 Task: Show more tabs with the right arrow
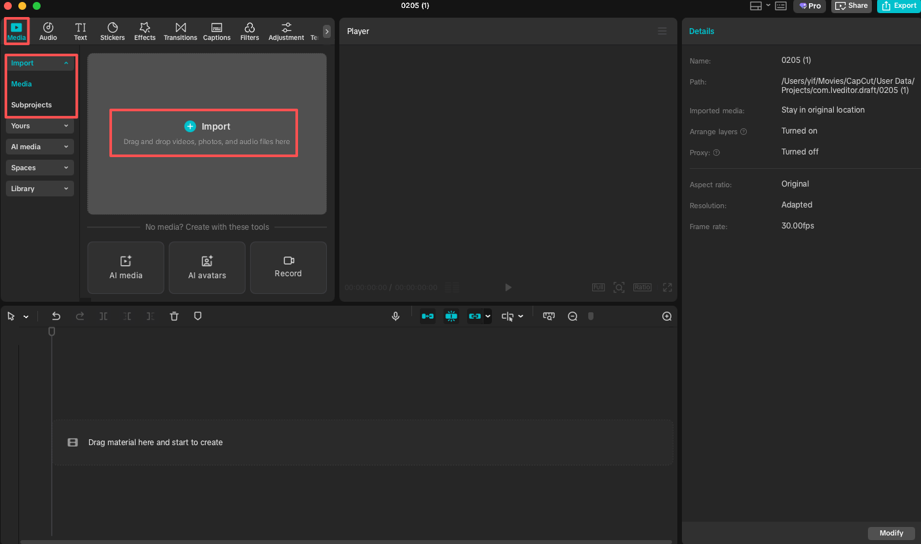click(327, 31)
